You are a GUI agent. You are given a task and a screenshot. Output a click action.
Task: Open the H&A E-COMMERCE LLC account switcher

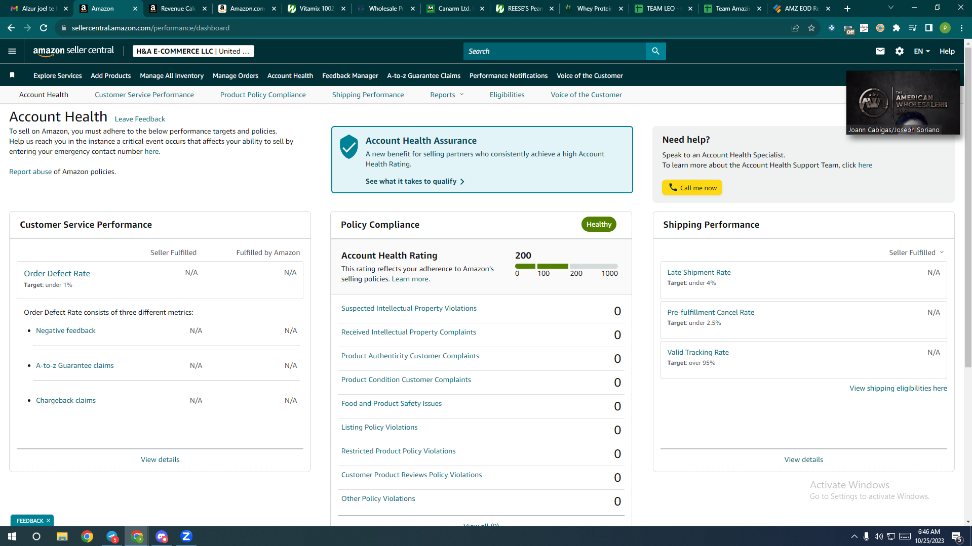pyautogui.click(x=193, y=51)
